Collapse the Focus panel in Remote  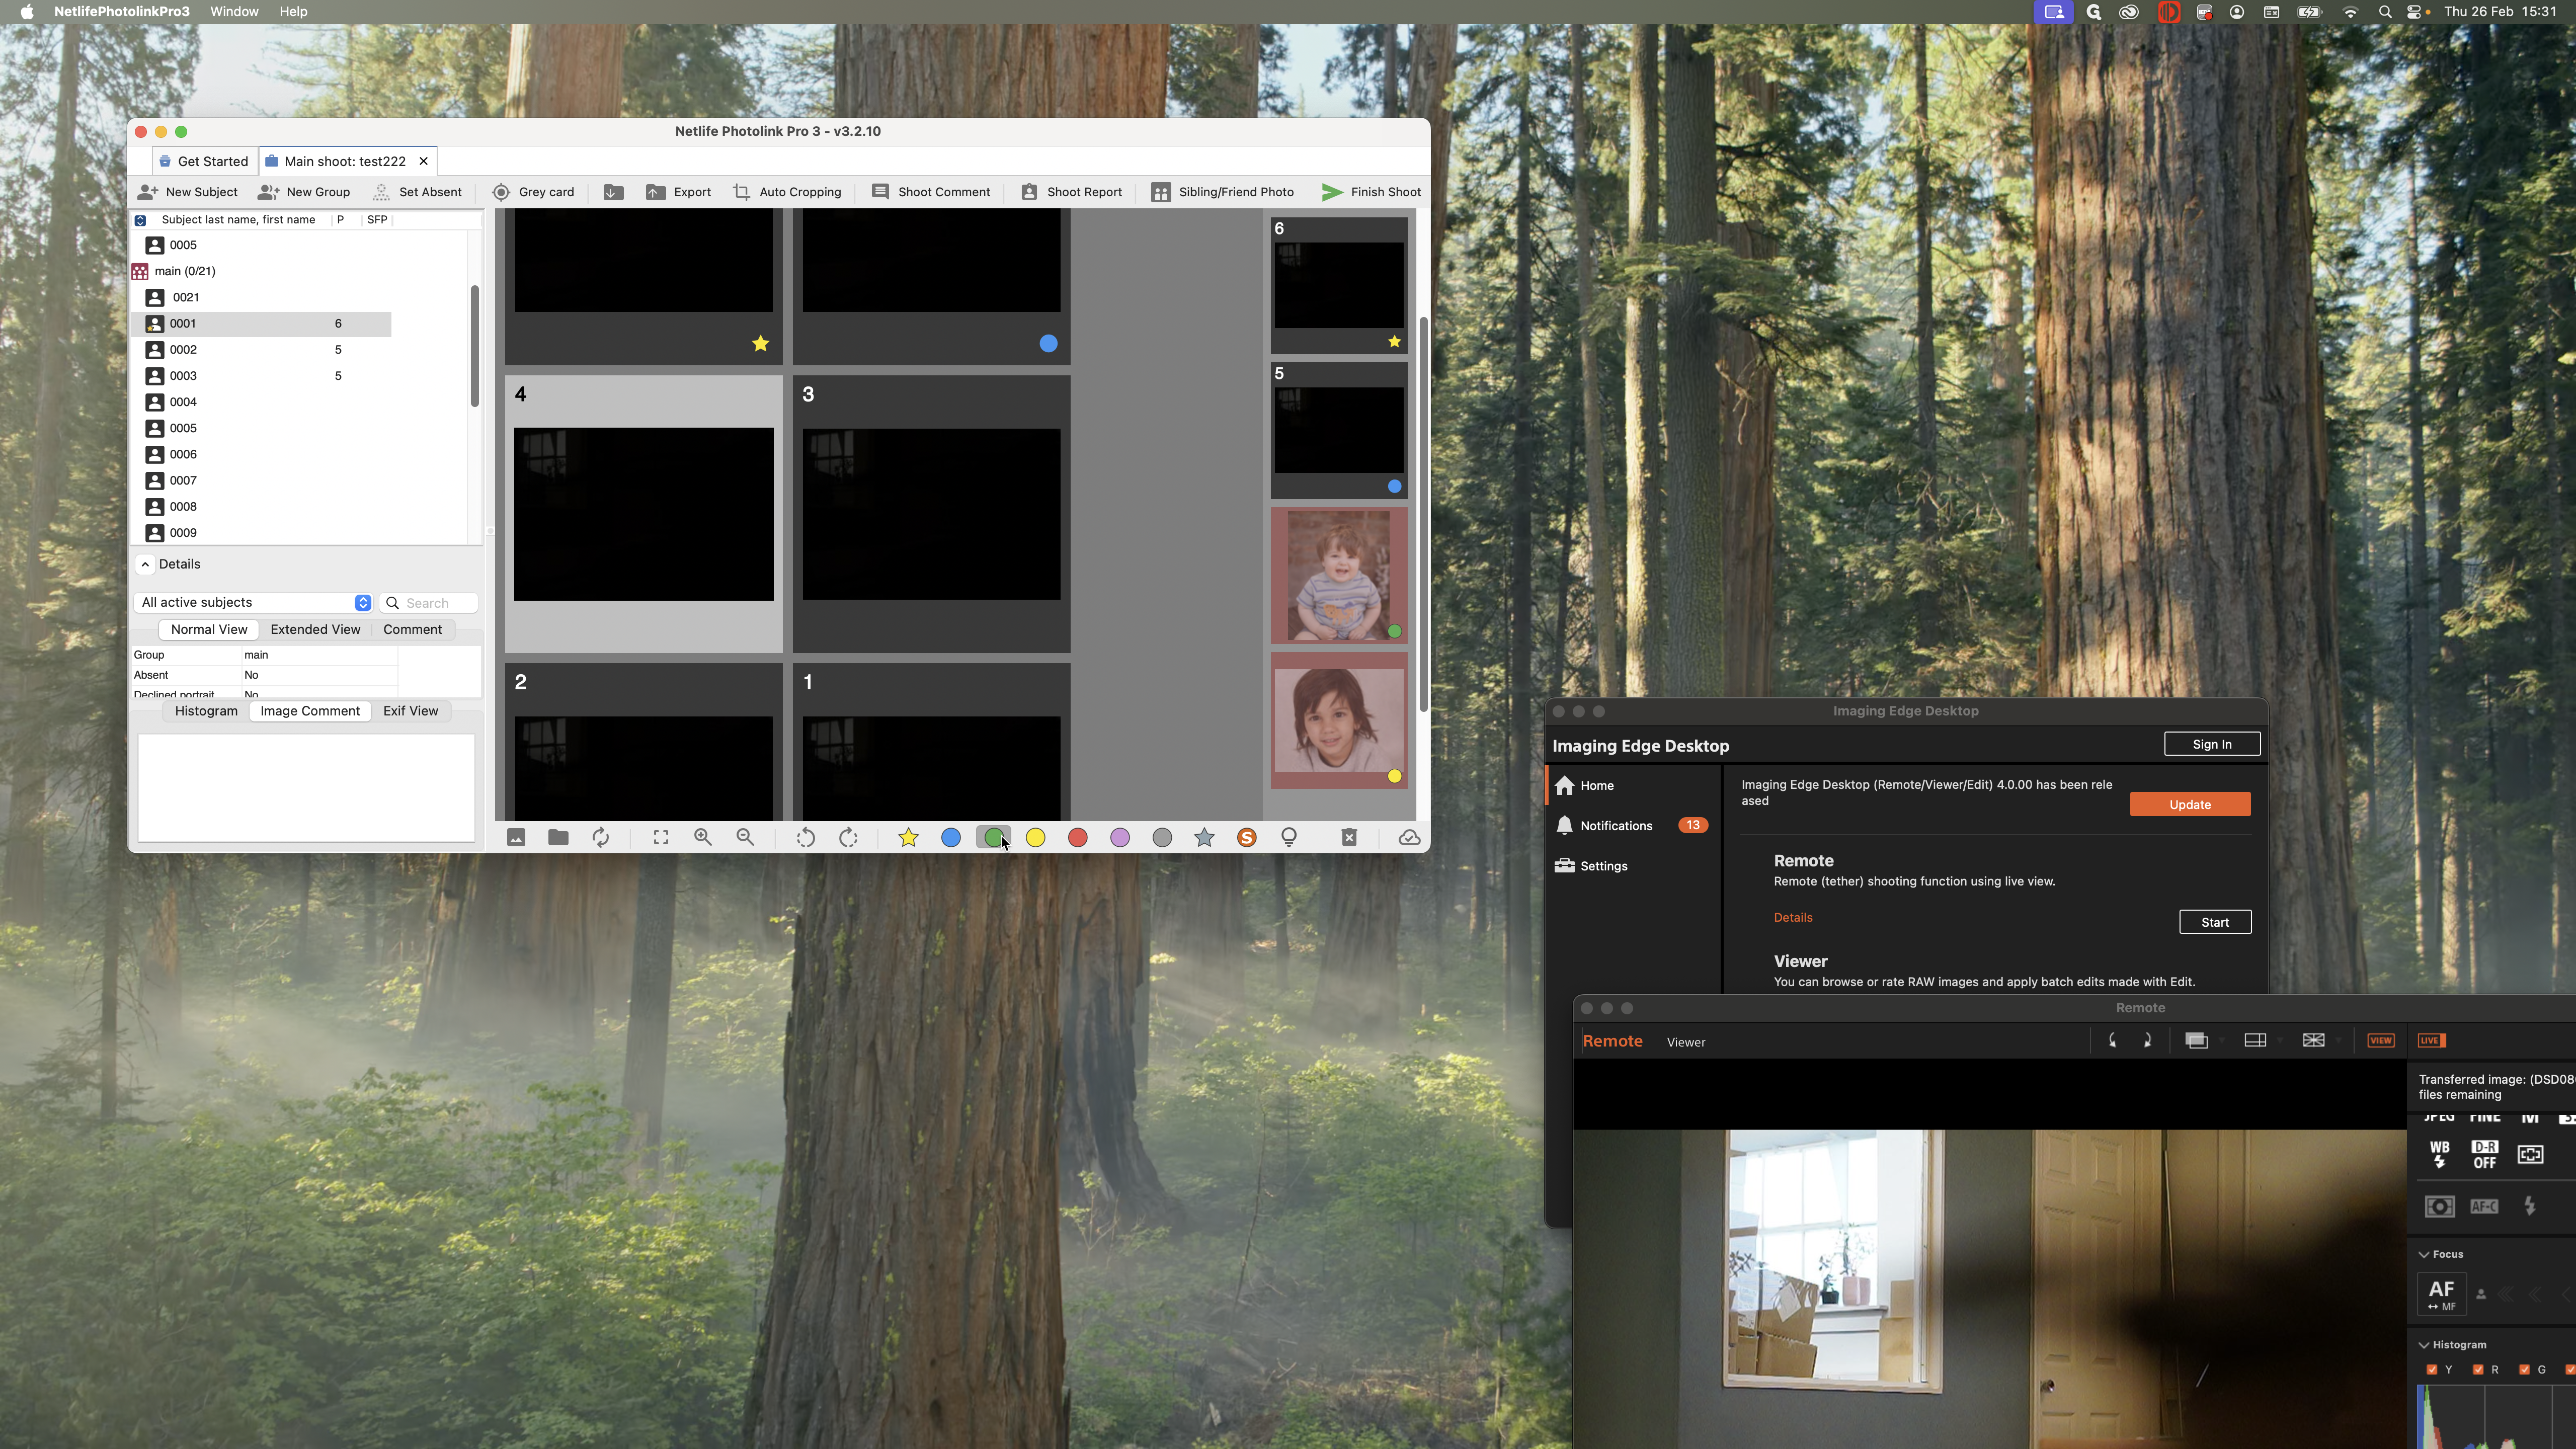[2424, 1255]
